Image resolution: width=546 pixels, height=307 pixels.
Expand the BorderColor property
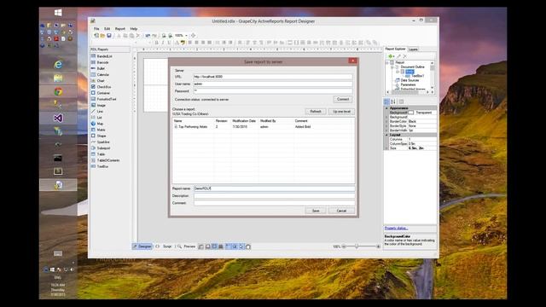pyautogui.click(x=386, y=121)
